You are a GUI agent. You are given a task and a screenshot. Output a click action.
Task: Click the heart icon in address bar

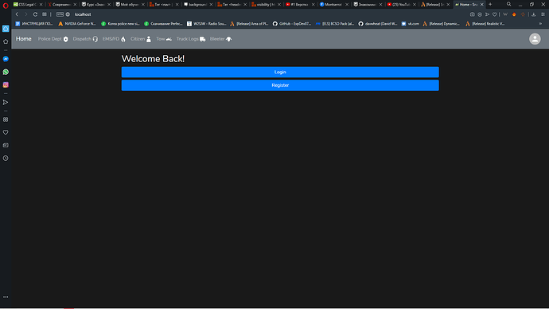(x=495, y=14)
